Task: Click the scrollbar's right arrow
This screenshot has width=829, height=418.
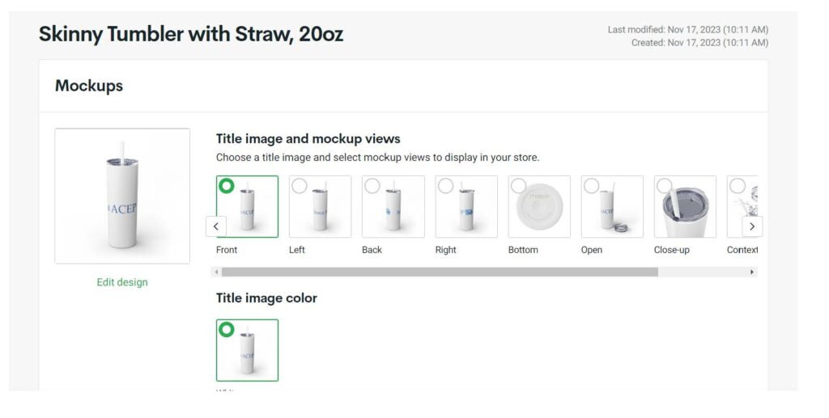Action: (x=752, y=272)
